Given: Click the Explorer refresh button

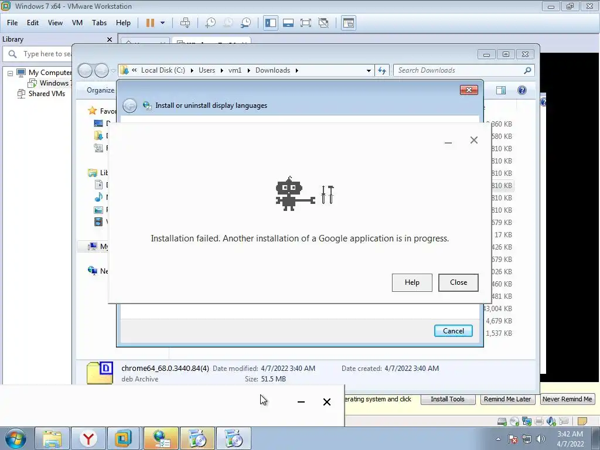Looking at the screenshot, I should [382, 70].
